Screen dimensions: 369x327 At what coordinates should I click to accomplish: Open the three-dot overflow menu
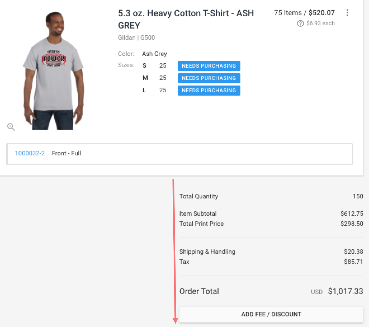pyautogui.click(x=347, y=13)
